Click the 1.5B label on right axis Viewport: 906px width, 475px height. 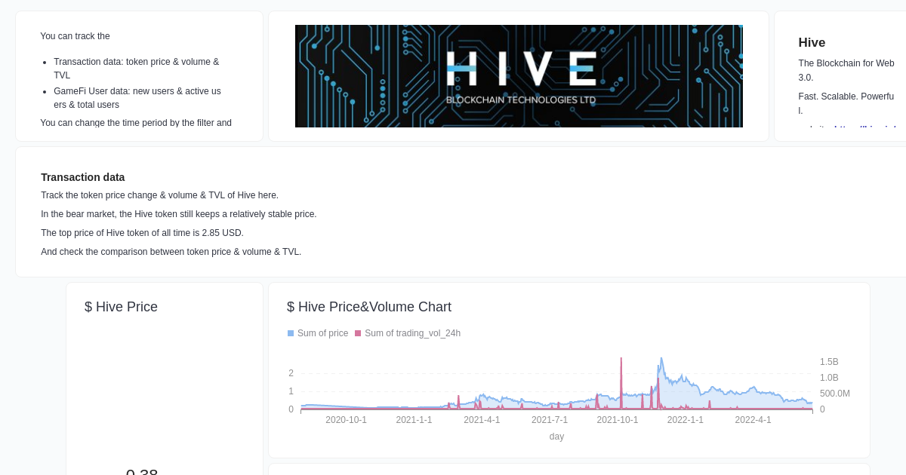(x=829, y=362)
